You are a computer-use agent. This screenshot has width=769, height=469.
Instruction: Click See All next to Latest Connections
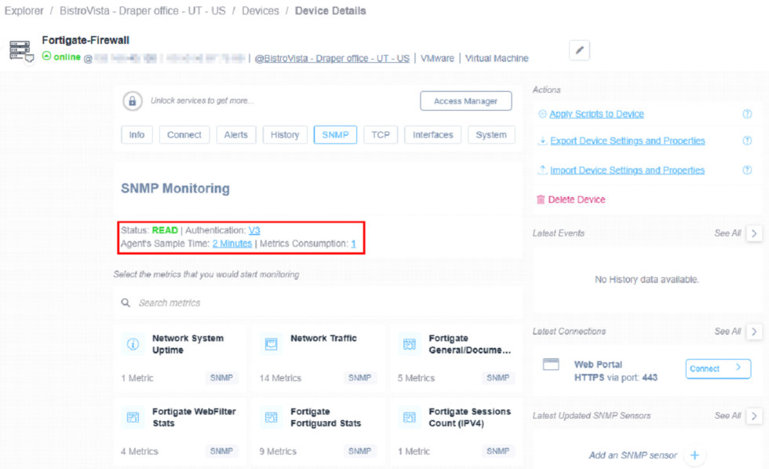tap(728, 332)
